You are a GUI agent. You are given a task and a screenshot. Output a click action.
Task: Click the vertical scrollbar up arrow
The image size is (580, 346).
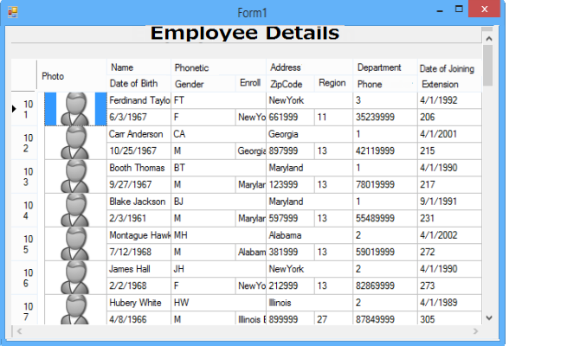tap(488, 38)
